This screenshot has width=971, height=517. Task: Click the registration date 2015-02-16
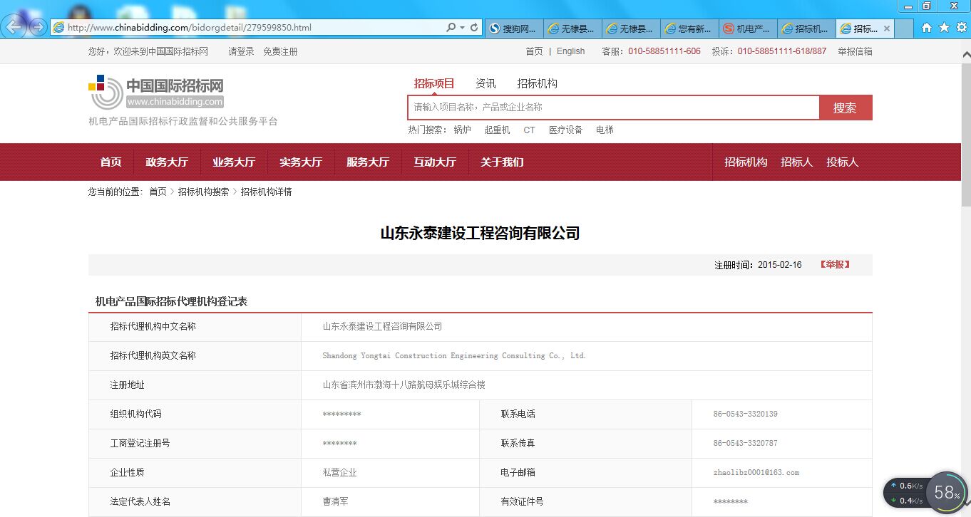pyautogui.click(x=779, y=265)
